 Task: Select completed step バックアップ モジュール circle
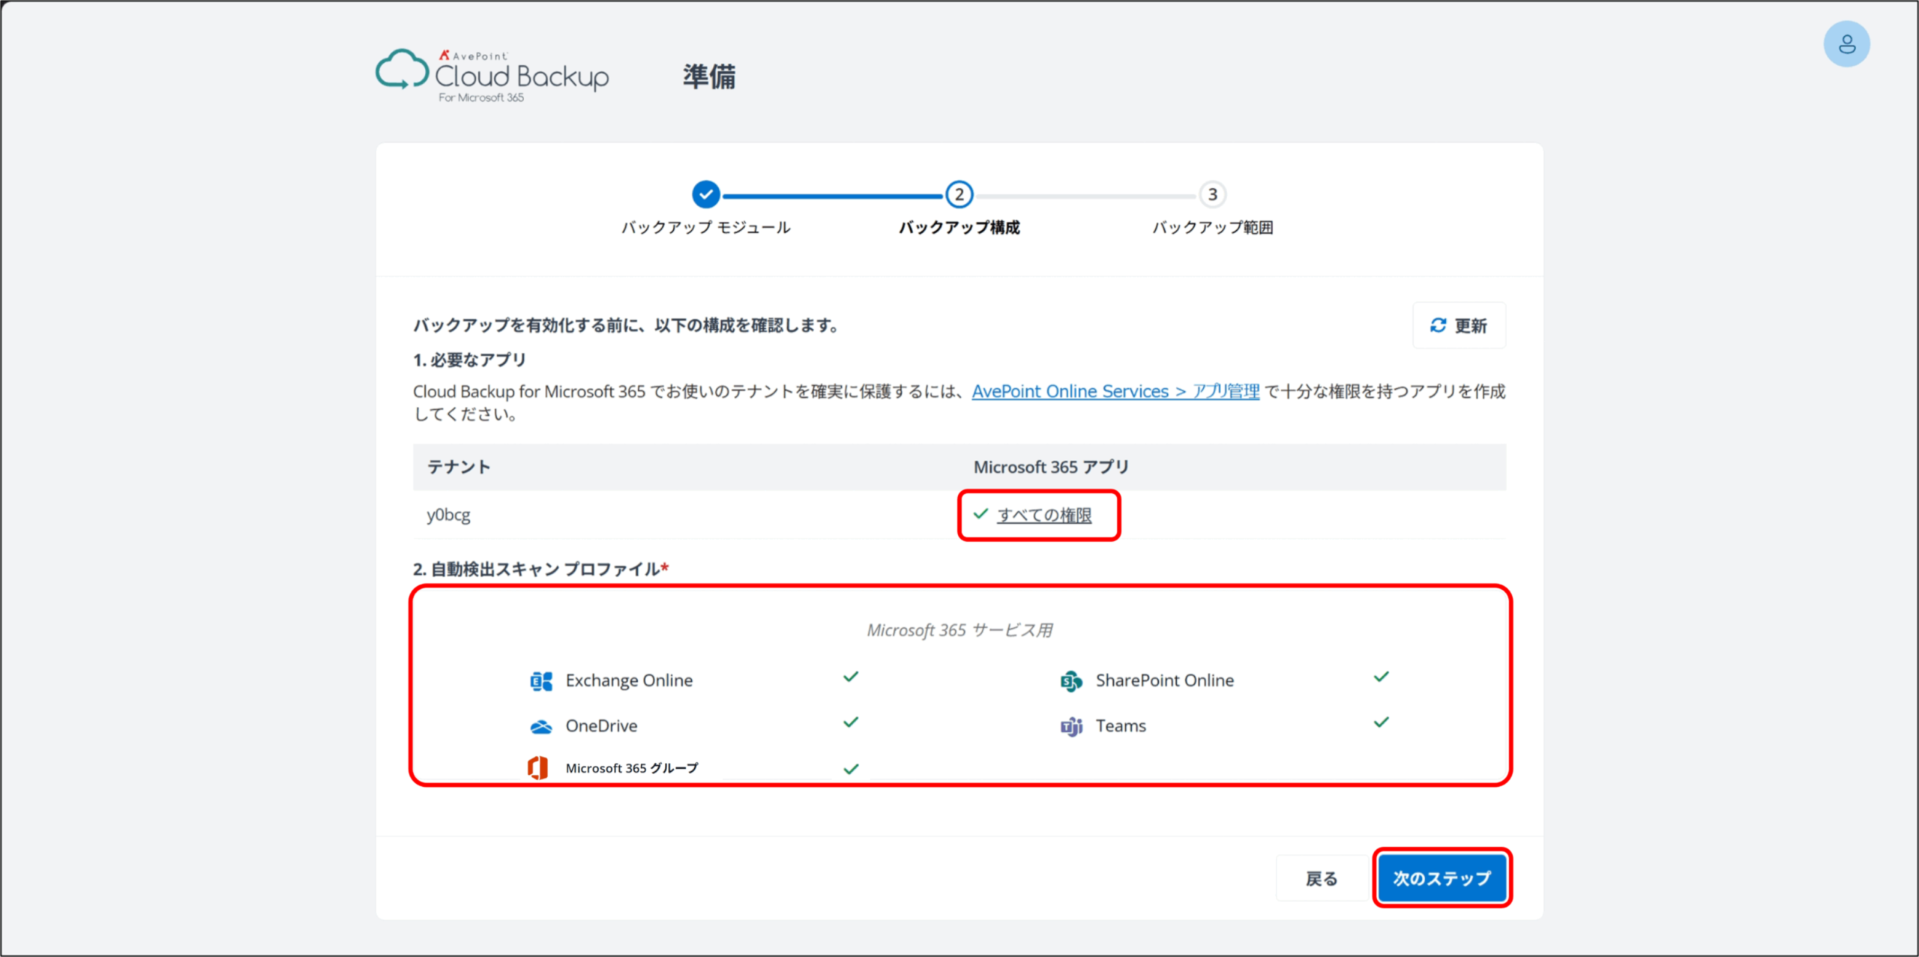tap(705, 195)
